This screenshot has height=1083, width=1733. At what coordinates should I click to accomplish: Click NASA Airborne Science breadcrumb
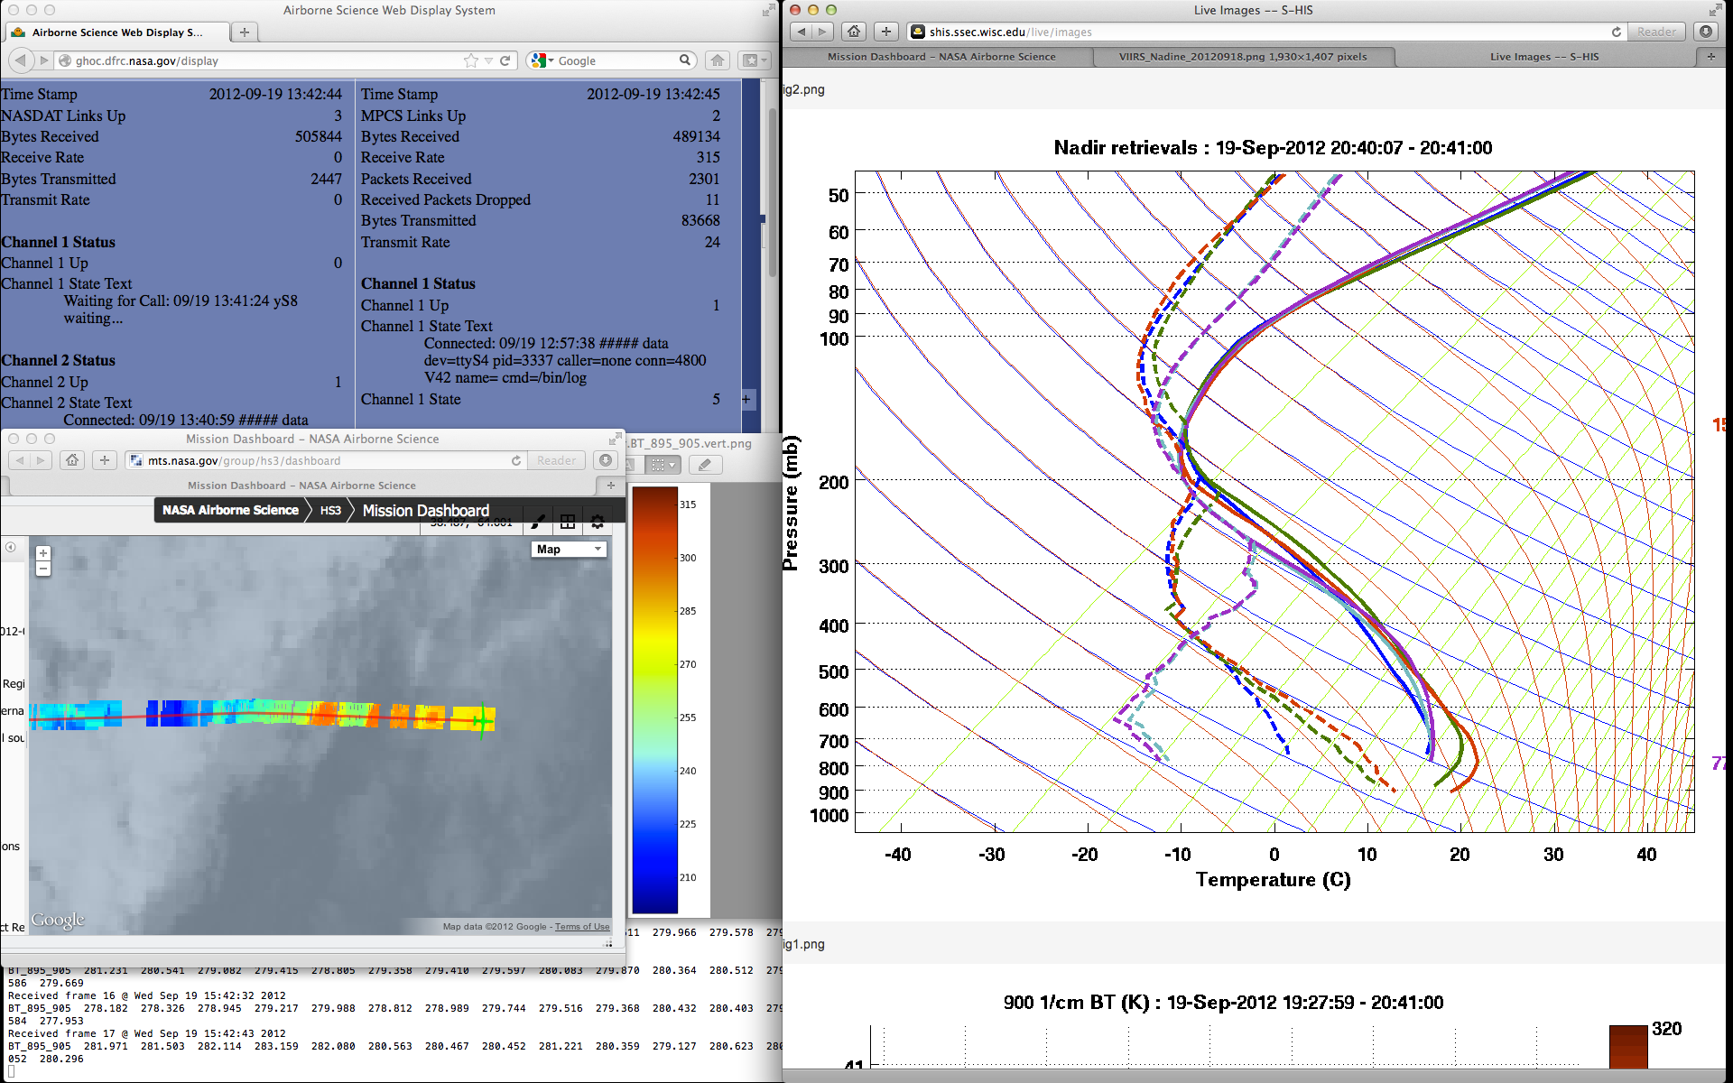230,510
